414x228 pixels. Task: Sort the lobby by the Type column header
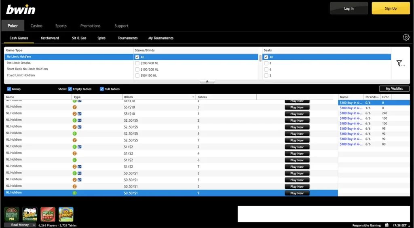97,97
